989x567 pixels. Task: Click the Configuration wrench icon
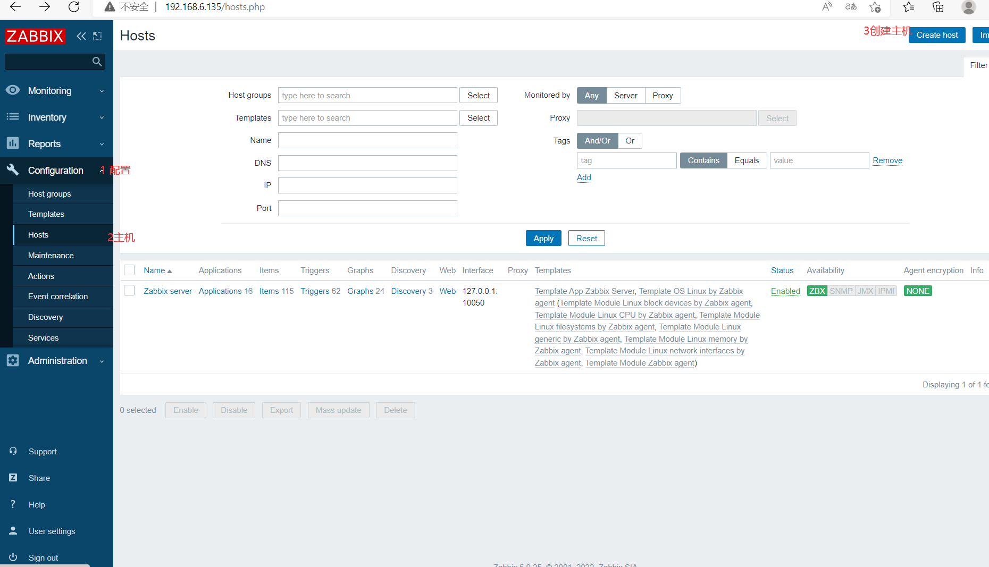tap(13, 170)
